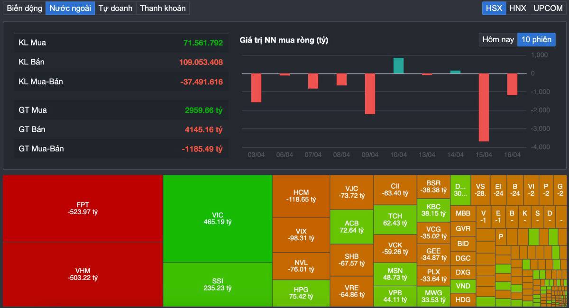Screen dimensions: 569x308
Task: Show the Hôm nay chart view
Action: pyautogui.click(x=498, y=40)
